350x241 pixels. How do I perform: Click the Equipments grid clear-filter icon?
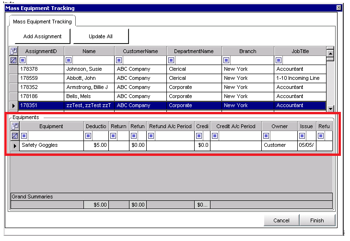[15, 136]
